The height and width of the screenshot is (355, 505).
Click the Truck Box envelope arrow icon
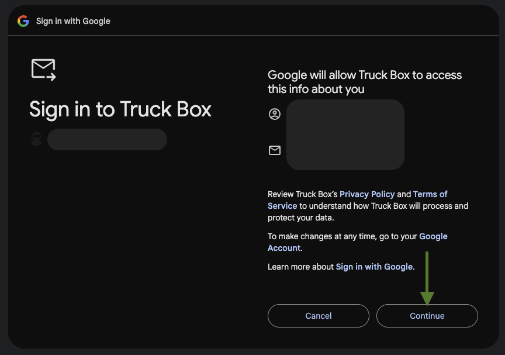point(43,70)
